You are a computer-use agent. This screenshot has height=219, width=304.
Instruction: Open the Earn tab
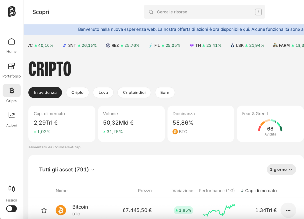(x=165, y=93)
